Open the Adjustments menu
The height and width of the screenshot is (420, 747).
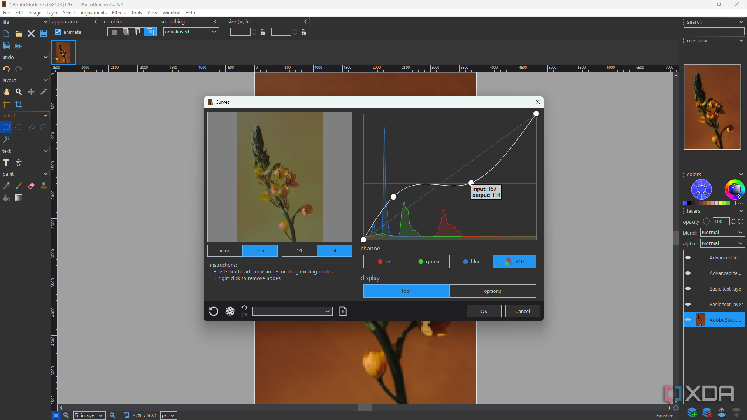(x=93, y=13)
